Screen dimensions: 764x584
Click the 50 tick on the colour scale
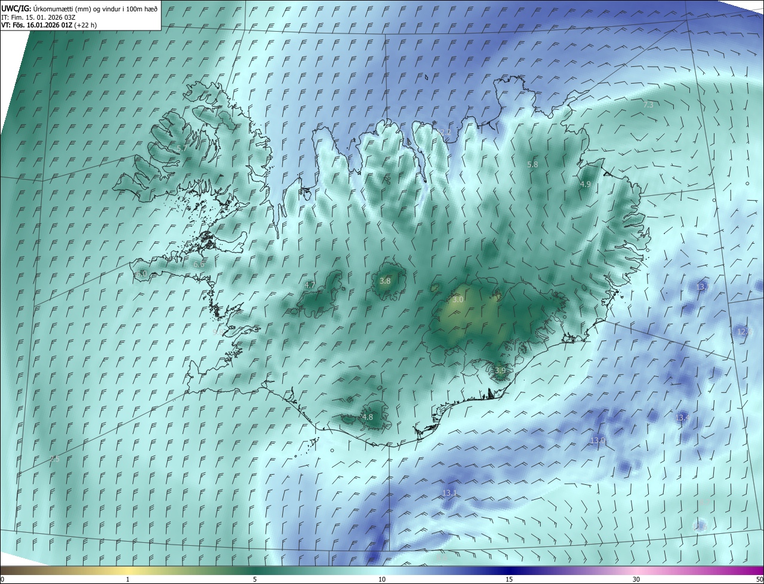[759, 579]
